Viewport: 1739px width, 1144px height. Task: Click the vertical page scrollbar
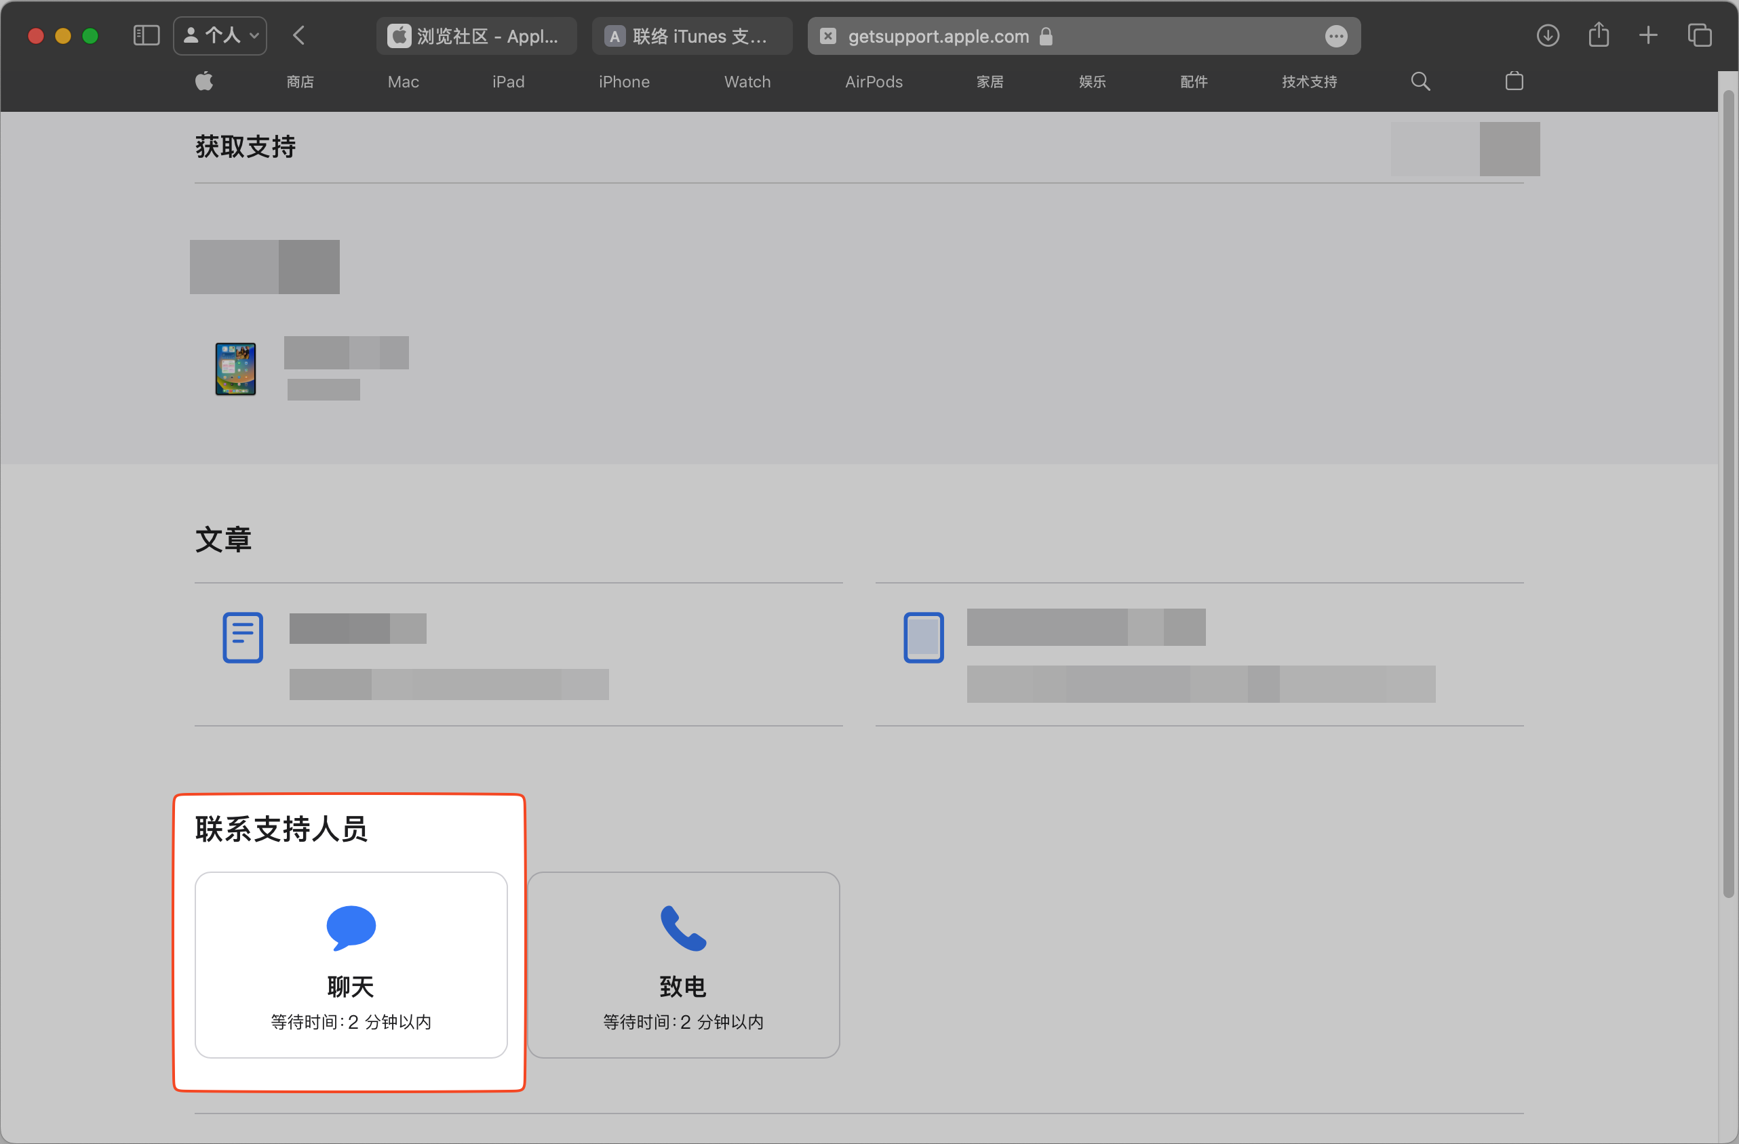pos(1727,493)
